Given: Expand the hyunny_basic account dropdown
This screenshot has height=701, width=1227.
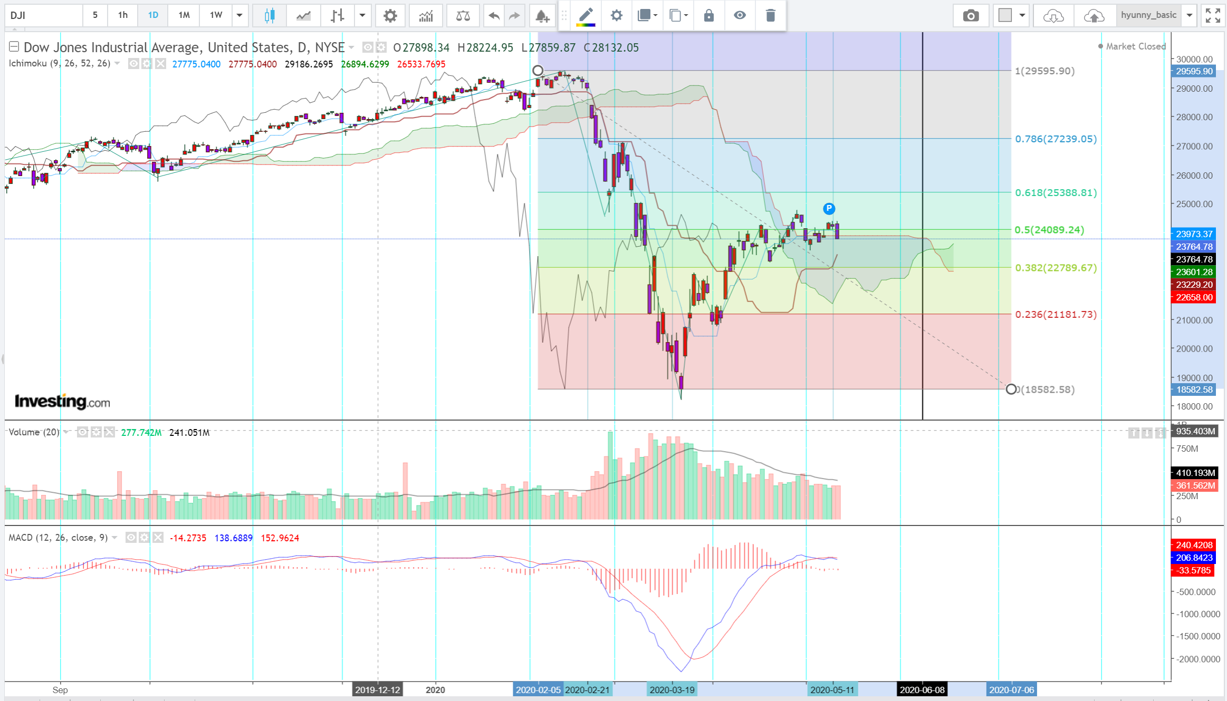Looking at the screenshot, I should coord(1190,15).
